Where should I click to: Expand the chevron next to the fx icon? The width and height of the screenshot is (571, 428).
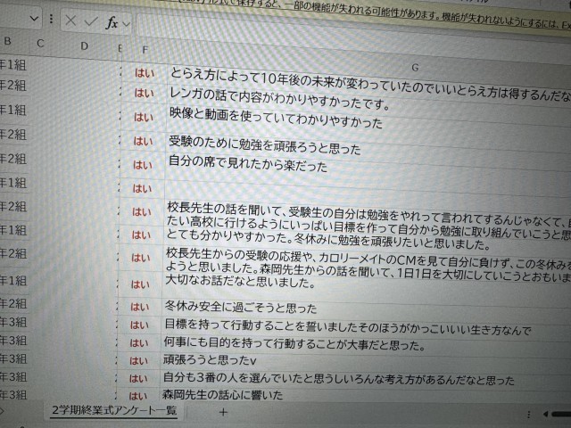127,21
